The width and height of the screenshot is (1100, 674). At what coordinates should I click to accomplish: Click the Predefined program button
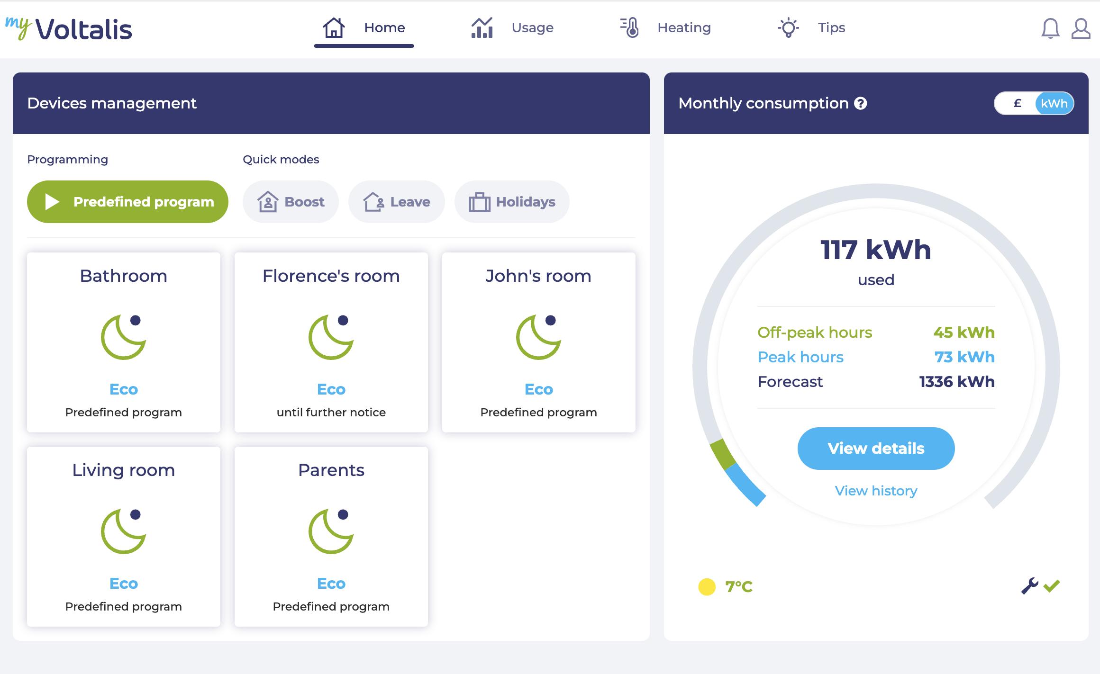[127, 202]
